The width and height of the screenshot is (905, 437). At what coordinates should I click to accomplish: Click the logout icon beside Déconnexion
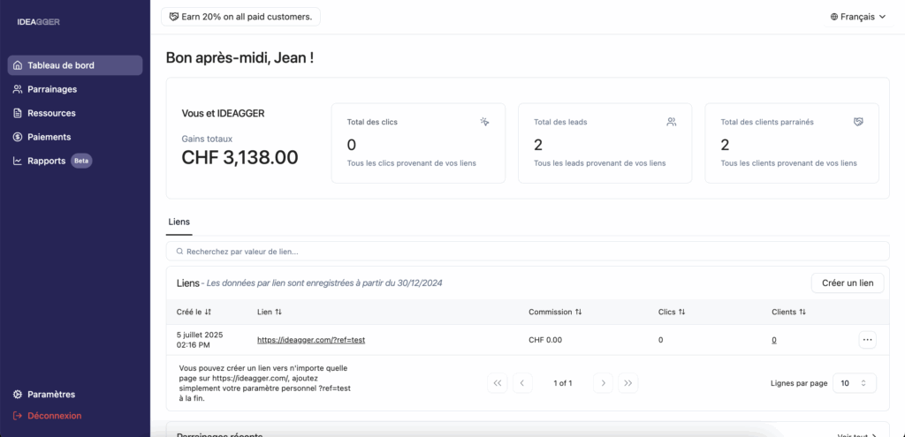coord(18,416)
